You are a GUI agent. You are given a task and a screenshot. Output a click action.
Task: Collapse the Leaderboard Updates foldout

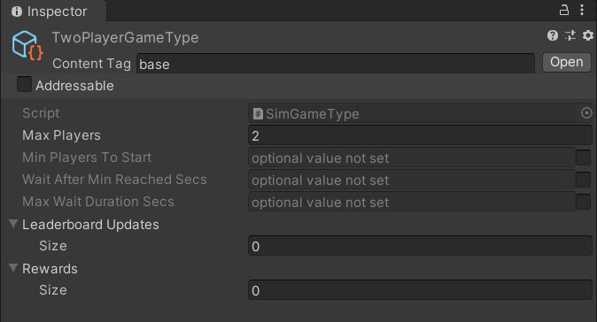[x=13, y=224]
